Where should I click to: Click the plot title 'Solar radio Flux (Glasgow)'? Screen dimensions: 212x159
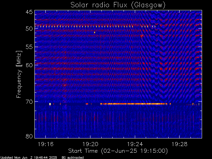[x=118, y=5]
